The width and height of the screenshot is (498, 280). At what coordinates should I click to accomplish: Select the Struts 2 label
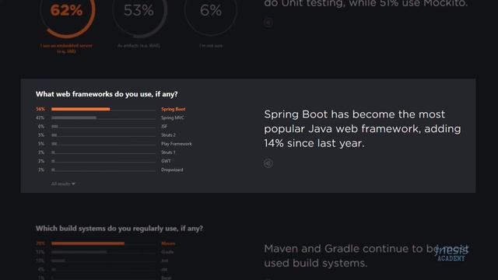tap(168, 135)
